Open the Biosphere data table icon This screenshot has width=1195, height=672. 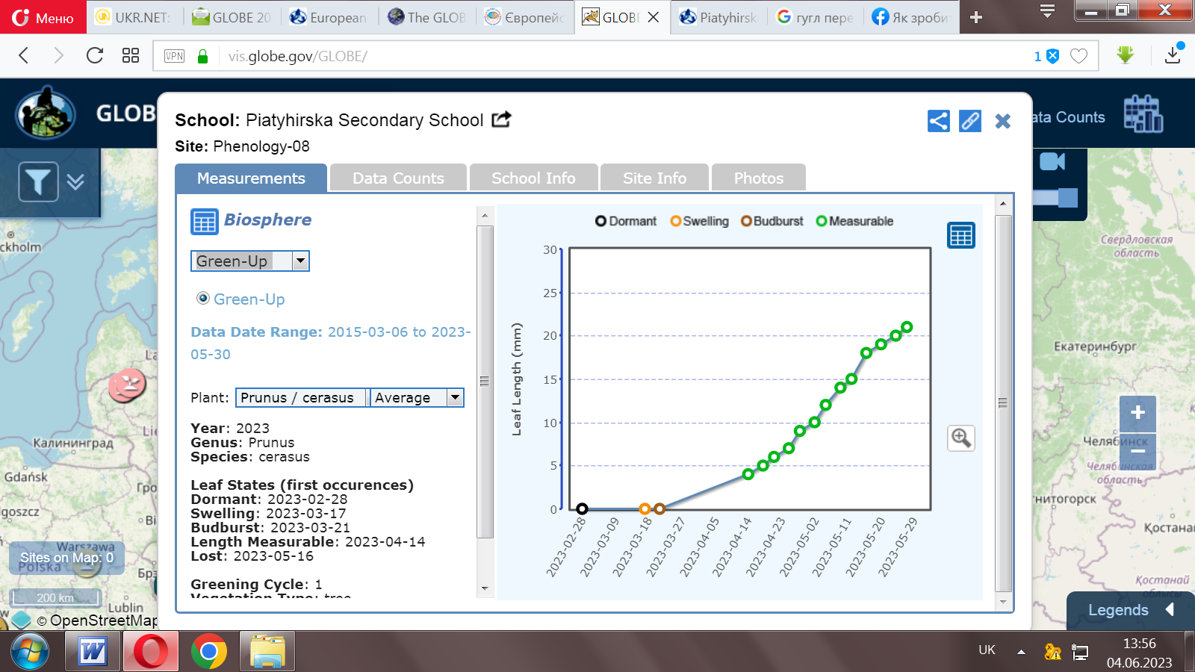pos(204,221)
